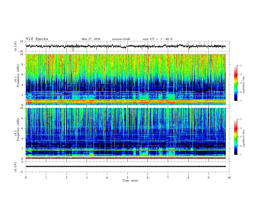258x199 pixels.
Task: Click the ch.2 color scale bar
Action: pyautogui.click(x=236, y=137)
